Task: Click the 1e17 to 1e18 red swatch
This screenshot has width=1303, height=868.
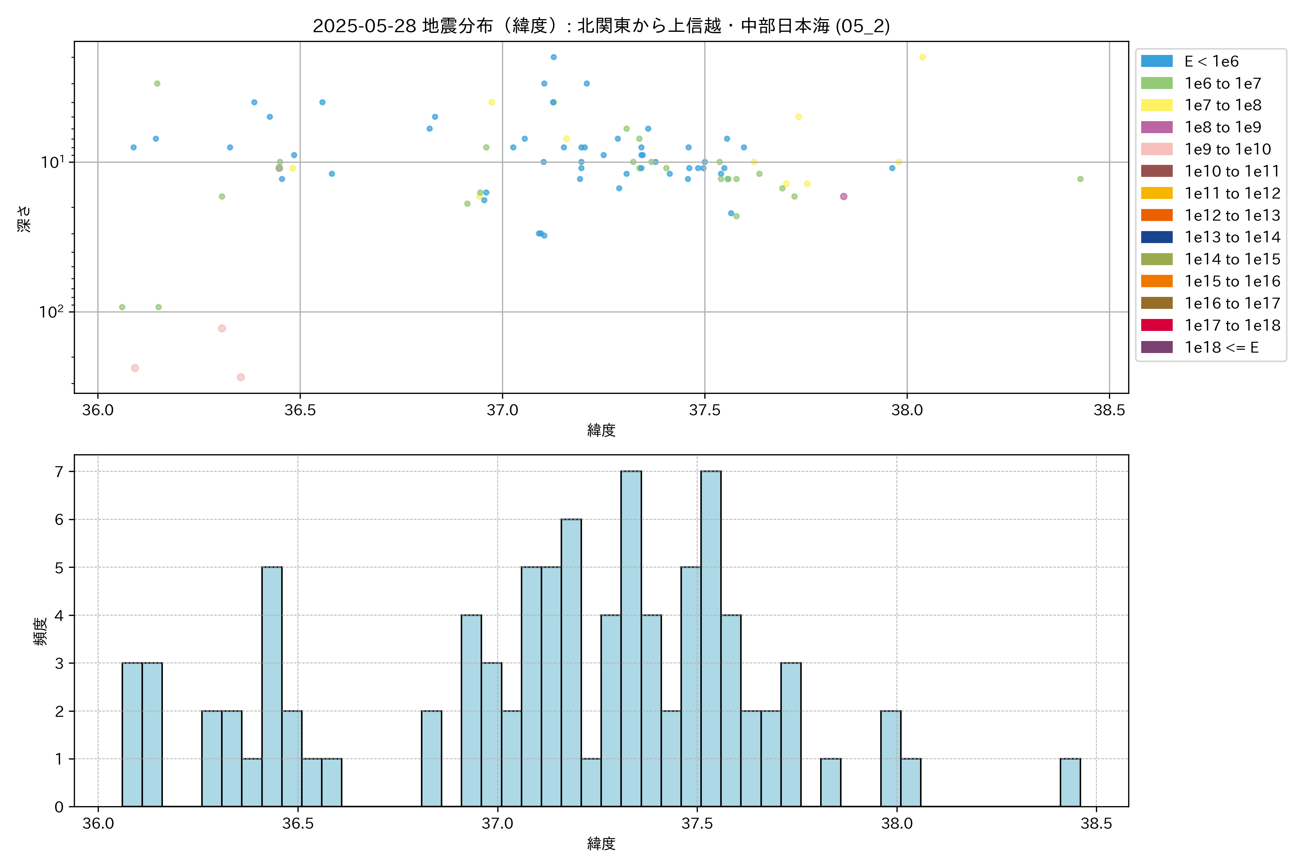Action: click(x=1156, y=325)
